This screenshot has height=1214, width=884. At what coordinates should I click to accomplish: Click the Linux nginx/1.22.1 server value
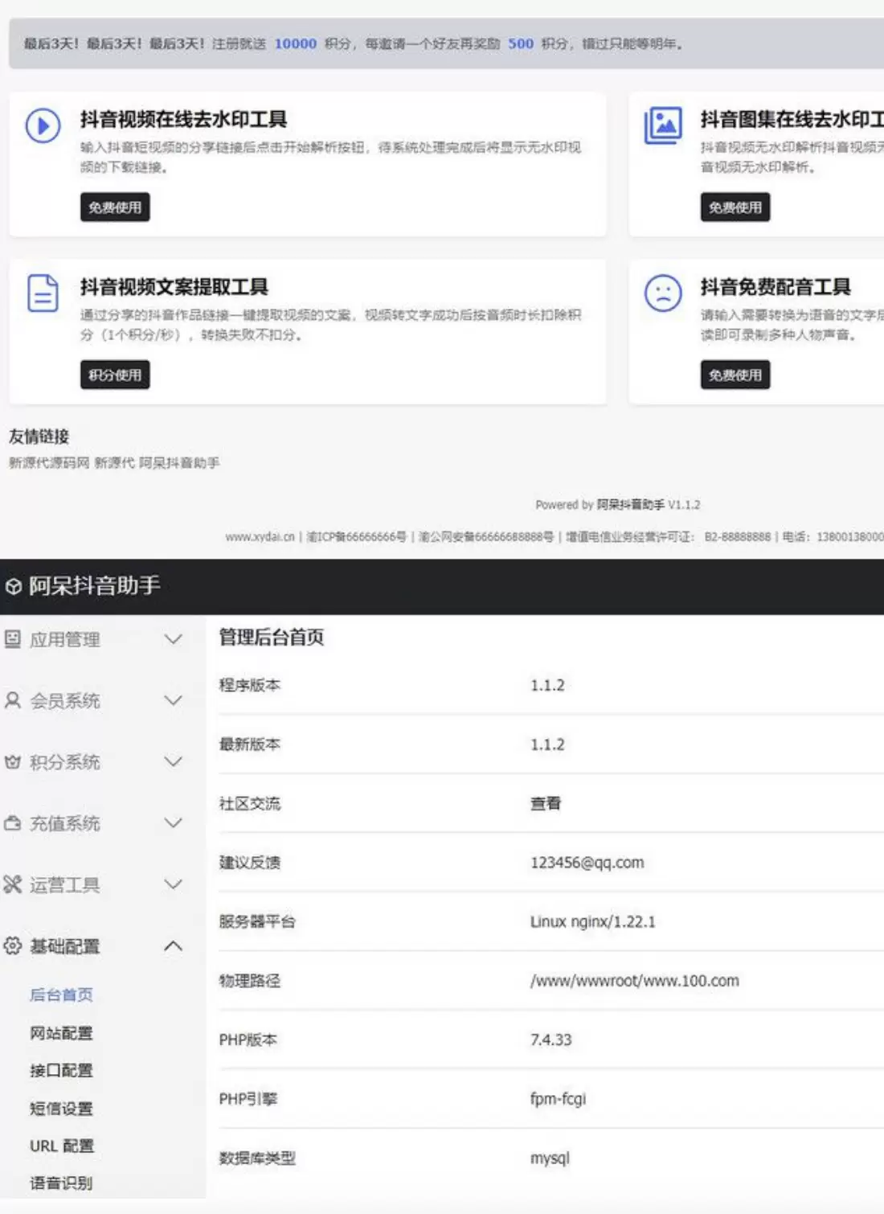coord(593,922)
